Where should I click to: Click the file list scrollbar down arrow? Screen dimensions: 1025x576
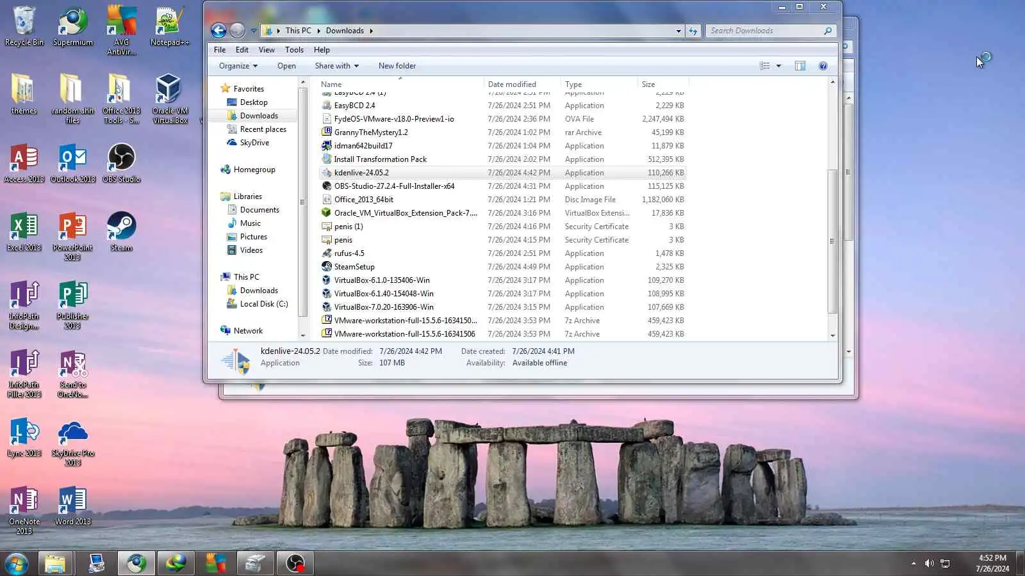pyautogui.click(x=833, y=335)
